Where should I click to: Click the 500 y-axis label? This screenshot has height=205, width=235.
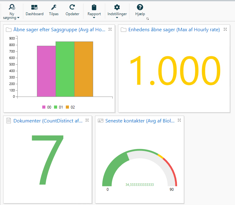tap(12, 64)
